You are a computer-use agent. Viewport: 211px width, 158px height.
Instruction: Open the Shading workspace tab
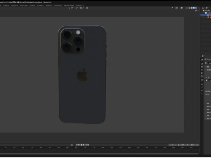tap(33, 5)
